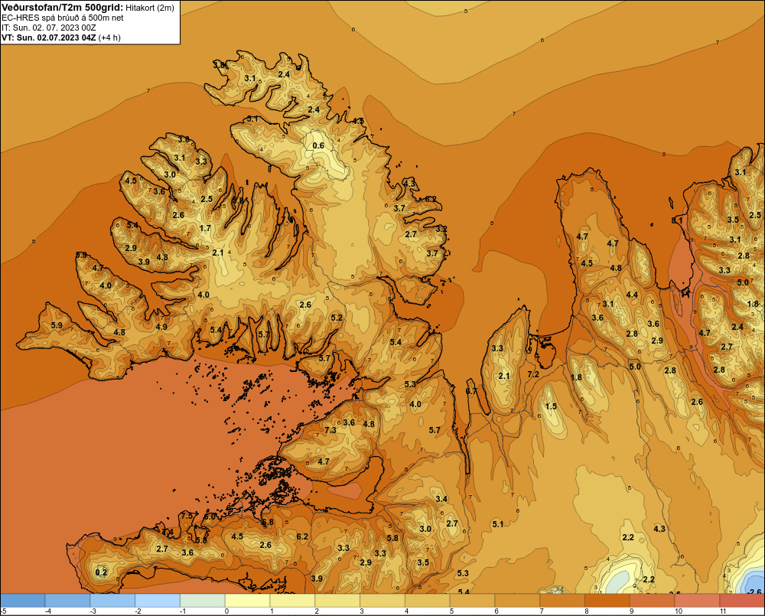Screen dimensions: 765x616
Task: Click the '7.5' temperature value
Action: point(187,516)
